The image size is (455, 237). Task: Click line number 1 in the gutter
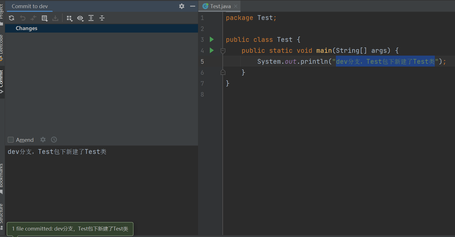[x=202, y=18]
